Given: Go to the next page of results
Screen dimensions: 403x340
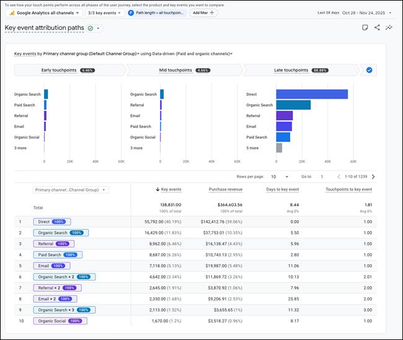Looking at the screenshot, I should click(373, 177).
